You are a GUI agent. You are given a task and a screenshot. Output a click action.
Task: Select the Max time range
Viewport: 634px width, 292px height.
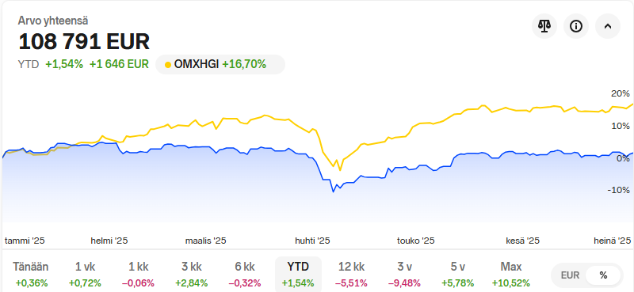(511, 274)
